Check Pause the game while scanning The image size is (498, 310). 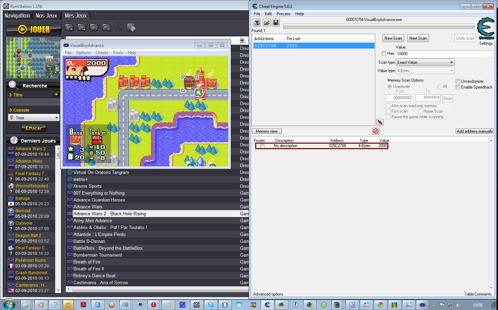(x=388, y=117)
